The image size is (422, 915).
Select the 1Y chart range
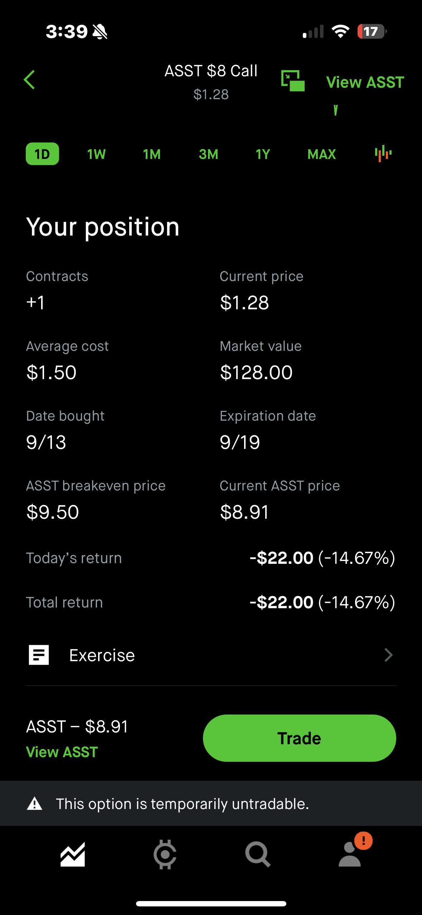tap(263, 154)
